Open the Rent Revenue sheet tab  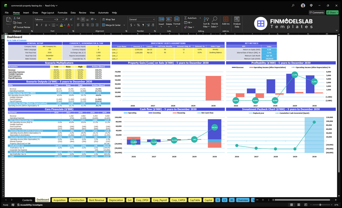pos(97,200)
